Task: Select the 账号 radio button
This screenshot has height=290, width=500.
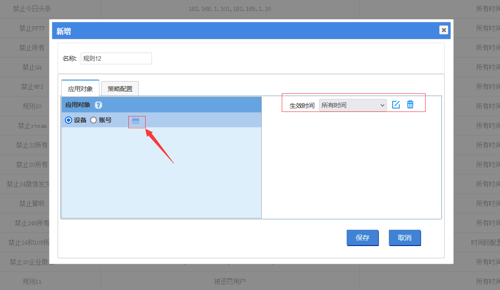Action: click(x=94, y=120)
